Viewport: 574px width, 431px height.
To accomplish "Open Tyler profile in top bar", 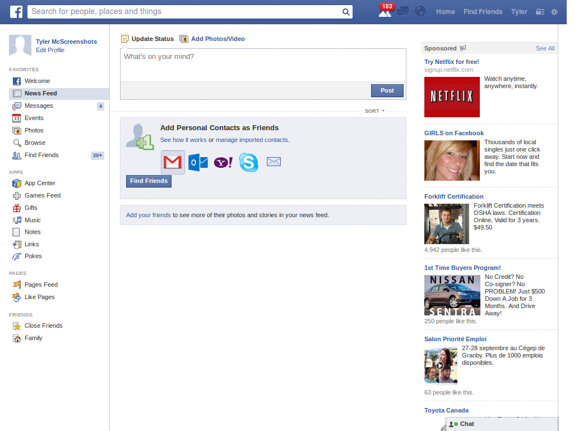I will coord(519,12).
